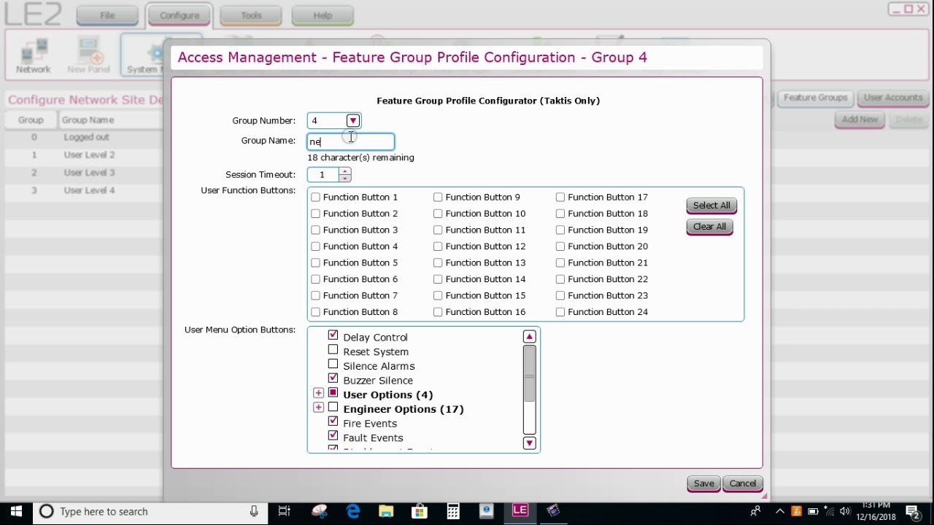Check Function Button 12

[438, 246]
